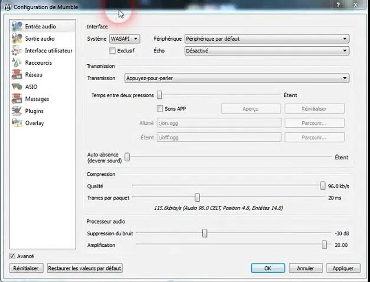This screenshot has height=282, width=370.
Task: Click the Mumble logo in title bar
Action: click(7, 7)
